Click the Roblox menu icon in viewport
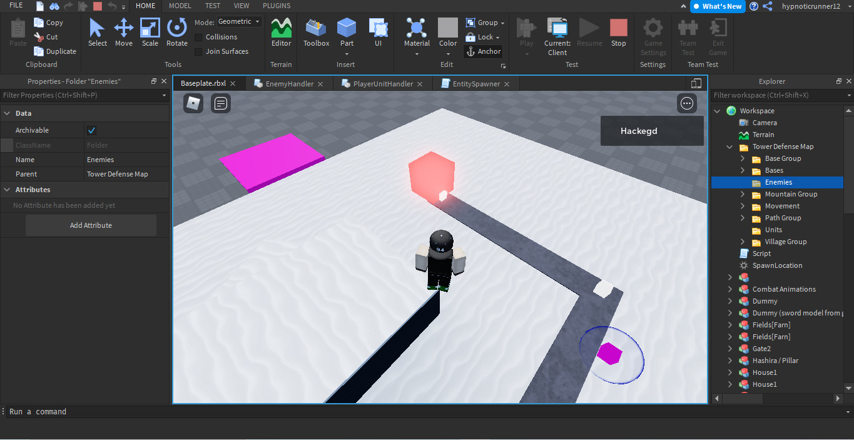Image resolution: width=854 pixels, height=440 pixels. (193, 103)
